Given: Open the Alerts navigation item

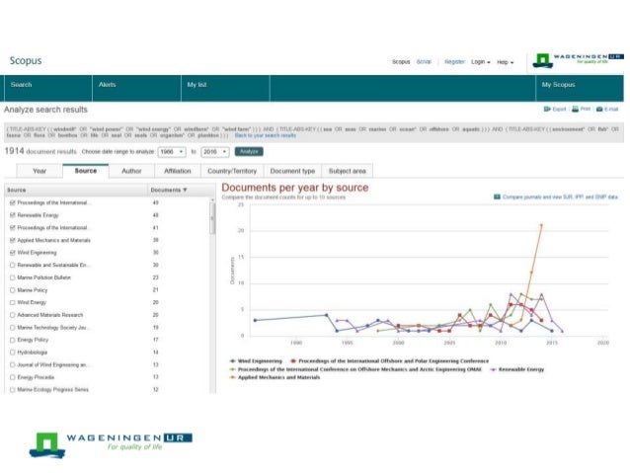Looking at the screenshot, I should [x=107, y=85].
